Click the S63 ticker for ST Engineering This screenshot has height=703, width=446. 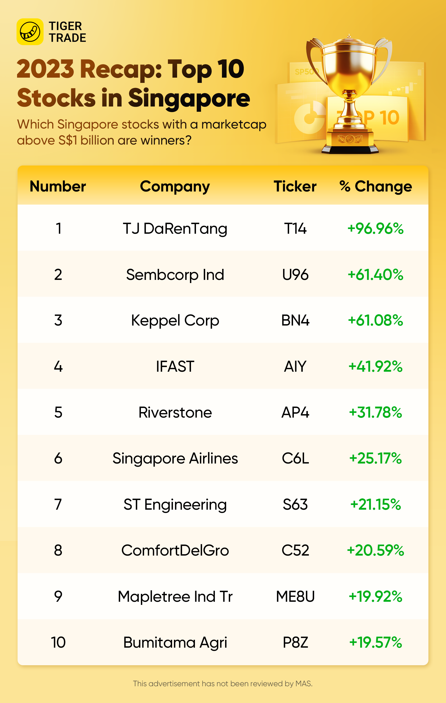click(295, 504)
